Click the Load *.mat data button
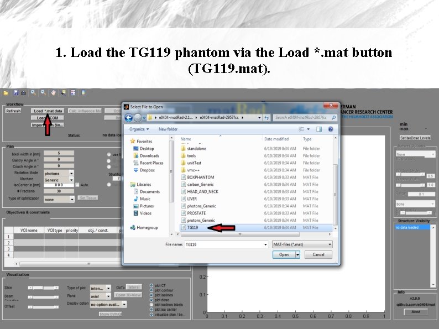The height and width of the screenshot is (329, 439). pyautogui.click(x=48, y=111)
